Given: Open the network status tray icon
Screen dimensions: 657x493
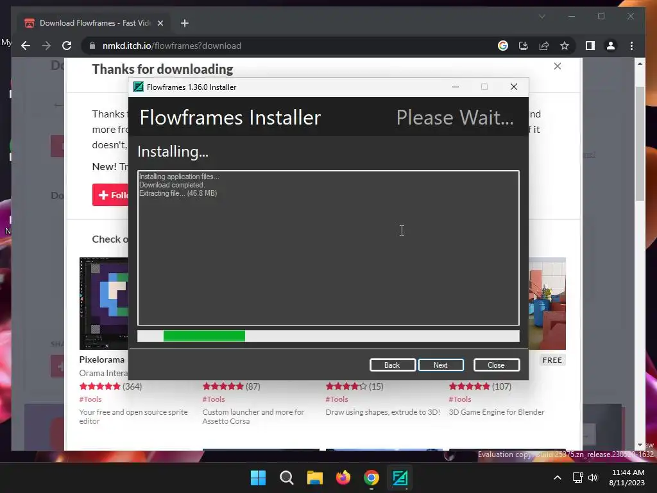Looking at the screenshot, I should coord(578,478).
